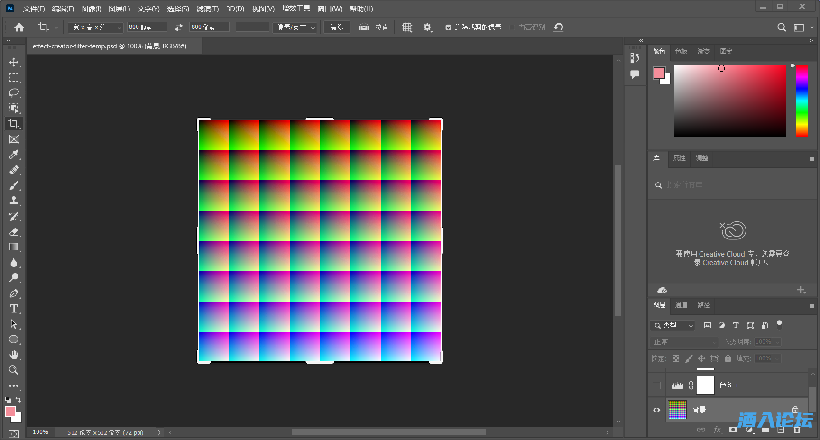This screenshot has height=440, width=820.
Task: Hide the 背景 layer visibility
Action: tap(656, 410)
